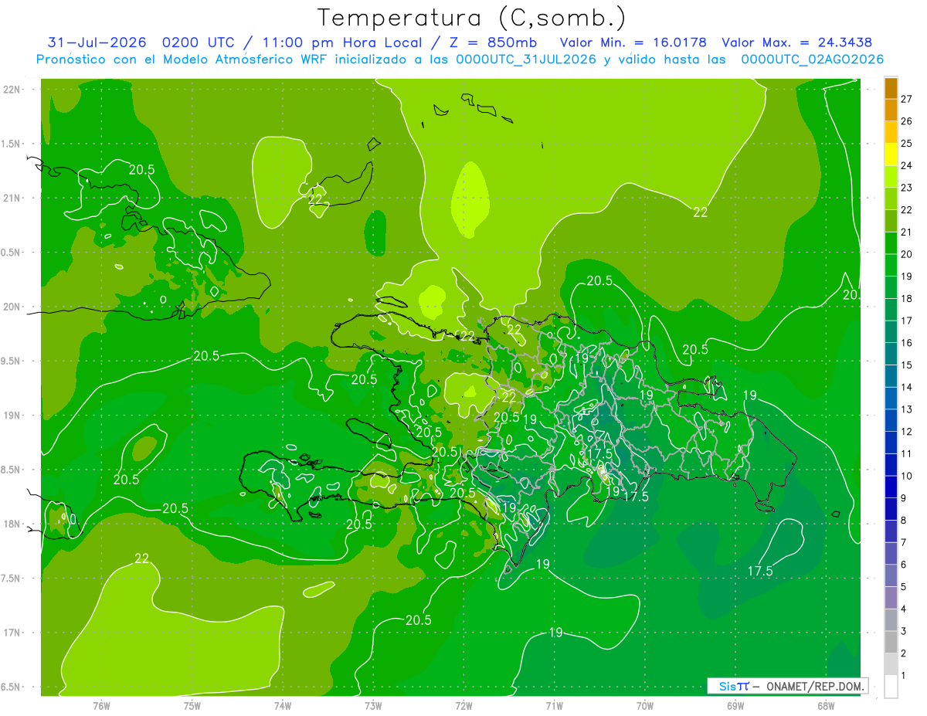Click the color scale label "13"
This screenshot has height=716, width=927.
[x=907, y=409]
